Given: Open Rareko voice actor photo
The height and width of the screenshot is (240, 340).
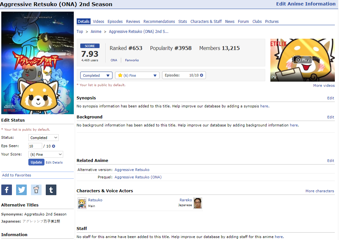Looking at the screenshot, I should click(x=198, y=203).
